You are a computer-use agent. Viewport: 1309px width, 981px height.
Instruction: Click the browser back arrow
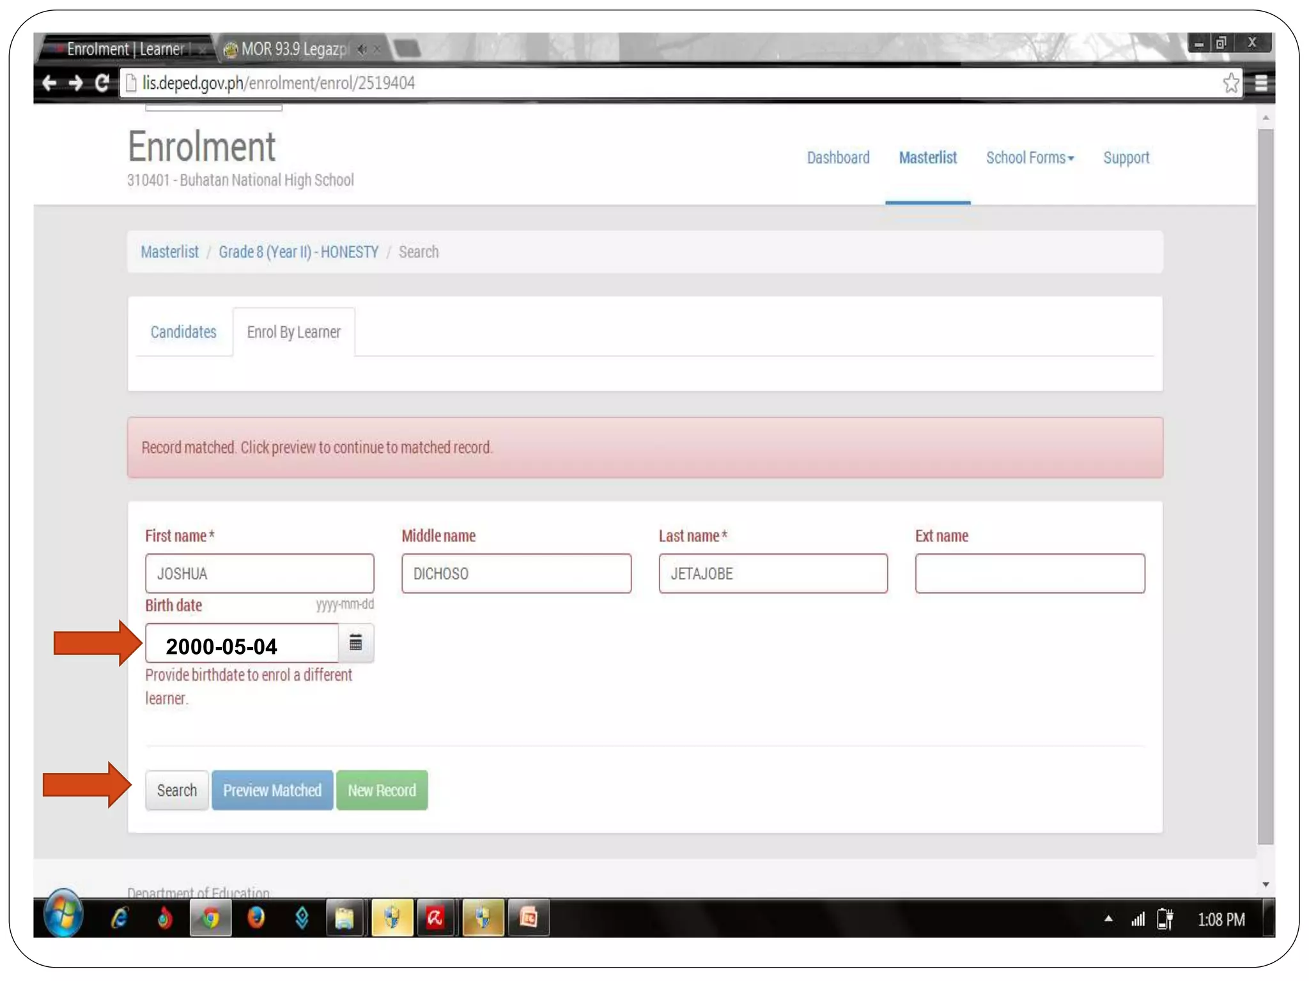49,83
